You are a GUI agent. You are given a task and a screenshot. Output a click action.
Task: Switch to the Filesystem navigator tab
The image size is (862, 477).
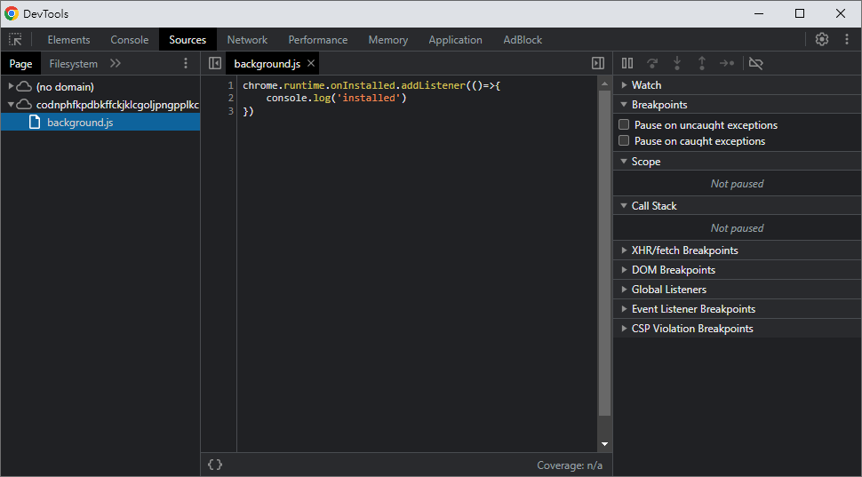(x=74, y=64)
